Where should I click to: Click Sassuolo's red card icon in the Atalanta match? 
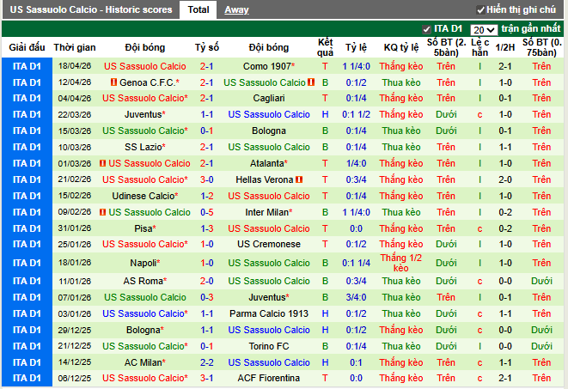click(x=102, y=164)
